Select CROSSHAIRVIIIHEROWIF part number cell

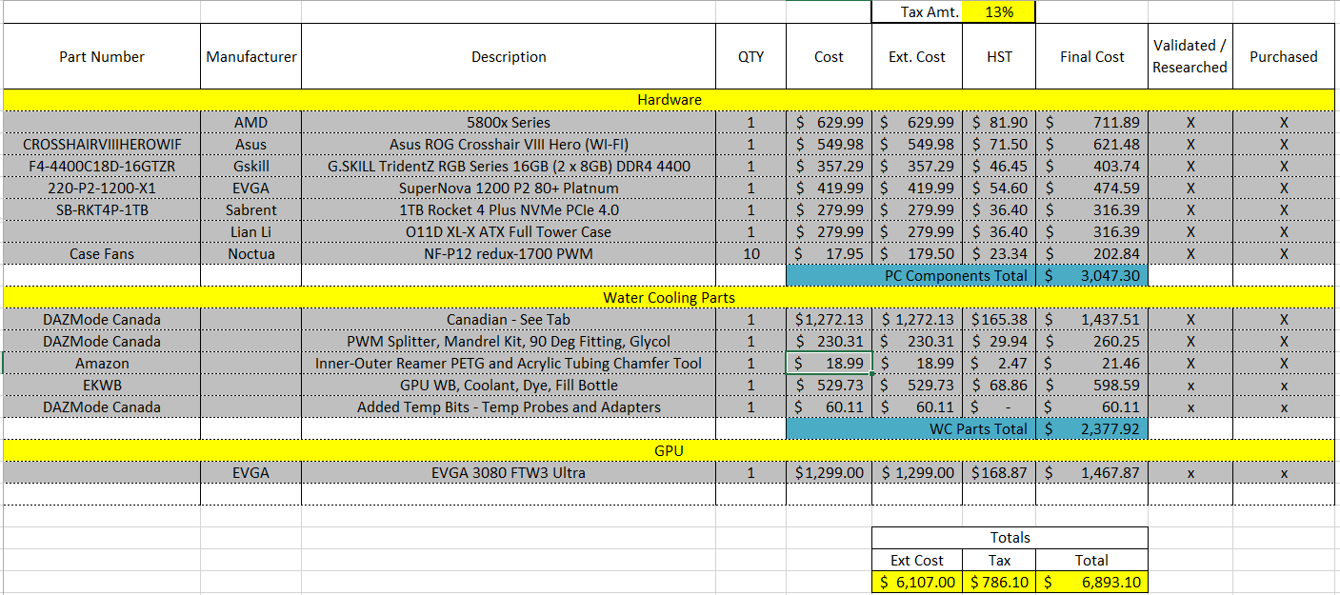102,145
